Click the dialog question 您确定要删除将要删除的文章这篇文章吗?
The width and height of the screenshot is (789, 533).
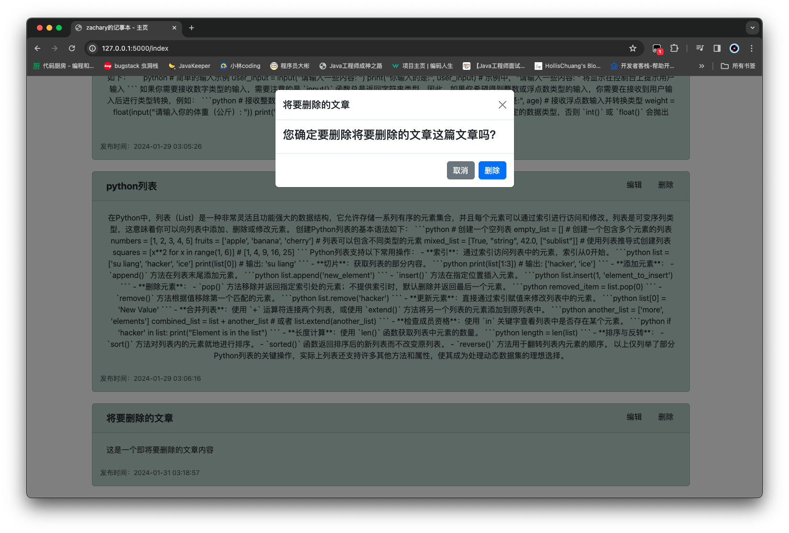click(389, 135)
